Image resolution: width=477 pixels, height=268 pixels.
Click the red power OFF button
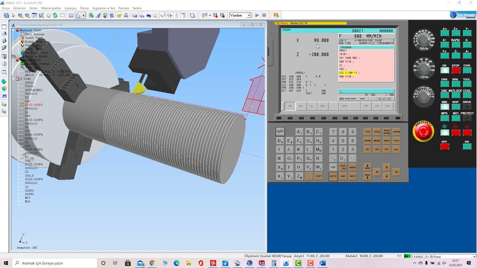pyautogui.click(x=444, y=146)
